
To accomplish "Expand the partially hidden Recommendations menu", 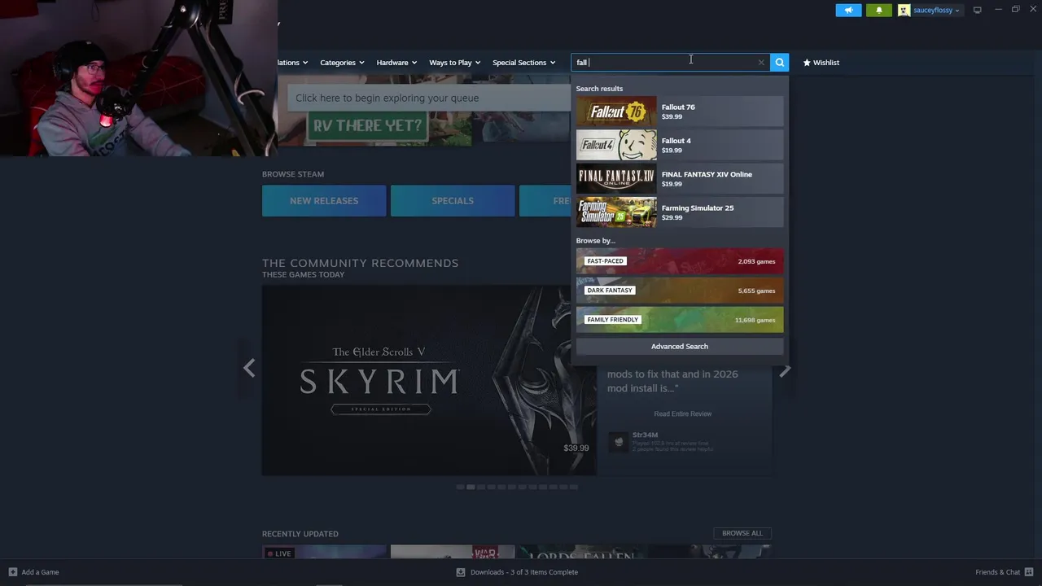I will tap(292, 62).
